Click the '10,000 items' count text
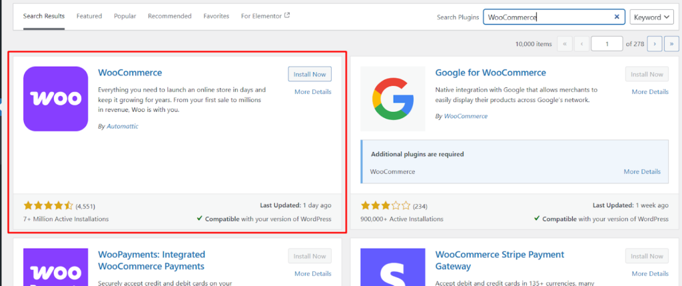The image size is (682, 286). (533, 44)
